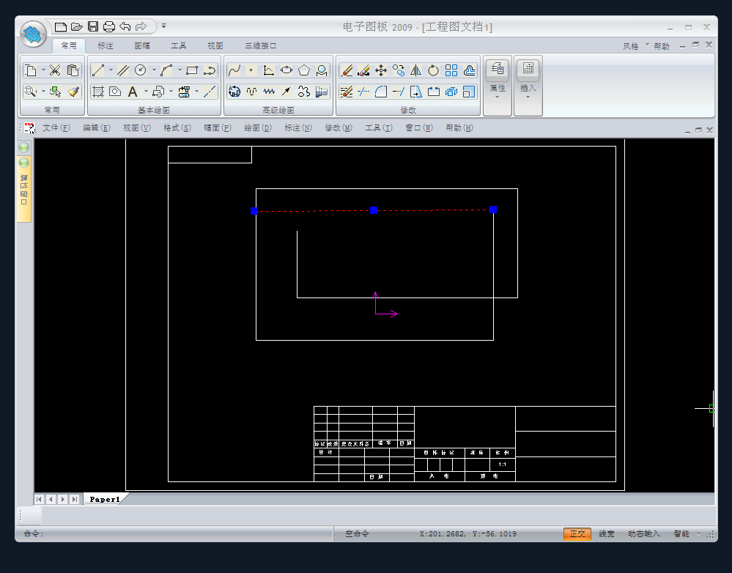Switch to the 图幅 ribbon tab
The width and height of the screenshot is (732, 573).
142,45
